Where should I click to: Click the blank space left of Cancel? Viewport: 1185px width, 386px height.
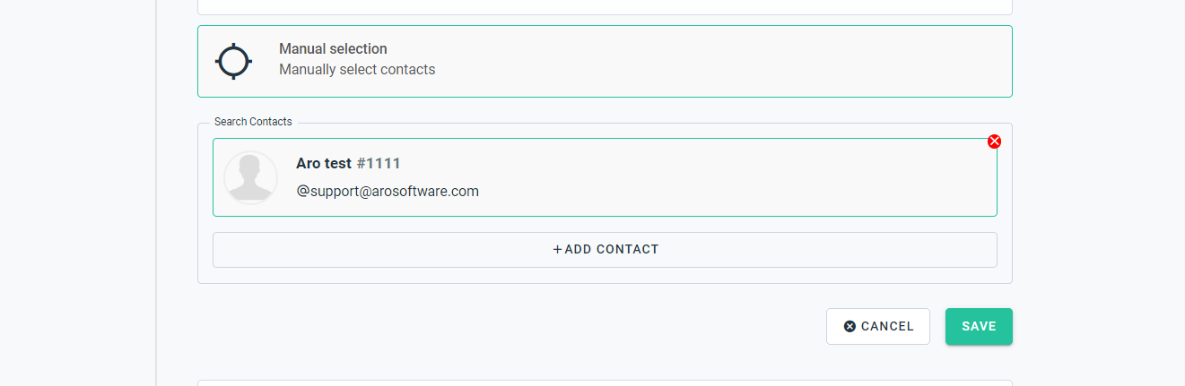[x=511, y=327]
